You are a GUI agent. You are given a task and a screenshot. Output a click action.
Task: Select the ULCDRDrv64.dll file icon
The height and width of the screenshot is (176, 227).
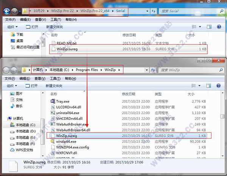[53, 107]
